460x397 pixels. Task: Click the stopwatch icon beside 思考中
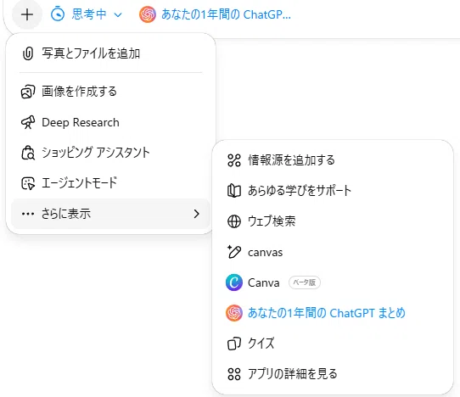[x=58, y=14]
